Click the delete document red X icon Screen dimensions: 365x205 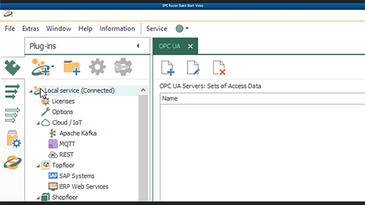219,68
